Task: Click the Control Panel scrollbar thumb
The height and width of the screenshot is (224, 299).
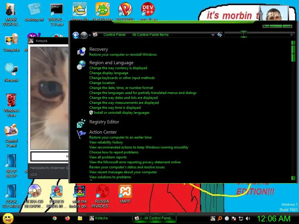Action: (x=293, y=53)
